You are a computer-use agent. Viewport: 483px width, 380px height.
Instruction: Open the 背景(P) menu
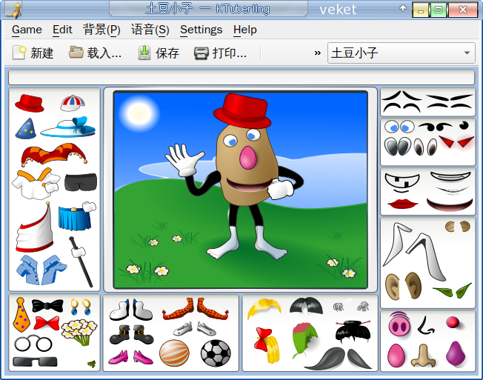coord(101,30)
